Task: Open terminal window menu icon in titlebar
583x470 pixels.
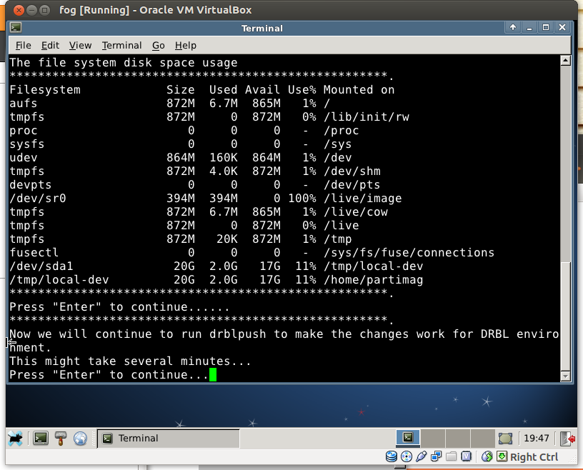Action: pos(16,28)
